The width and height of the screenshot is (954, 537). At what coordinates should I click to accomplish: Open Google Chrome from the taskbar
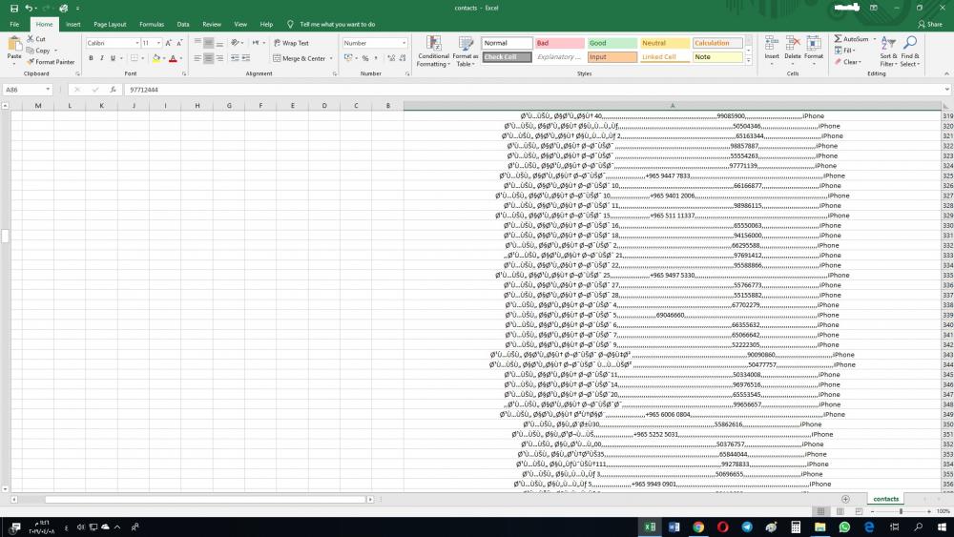[x=698, y=527]
